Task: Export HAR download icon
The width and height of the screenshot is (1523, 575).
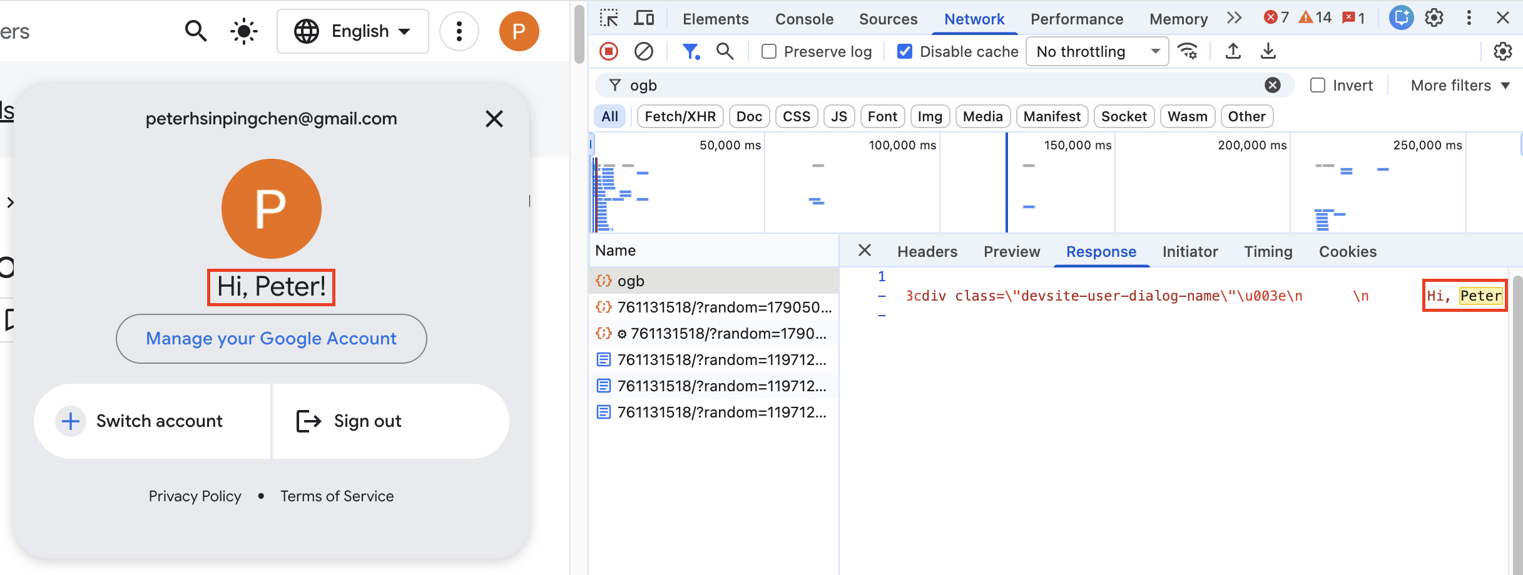Action: (x=1268, y=51)
